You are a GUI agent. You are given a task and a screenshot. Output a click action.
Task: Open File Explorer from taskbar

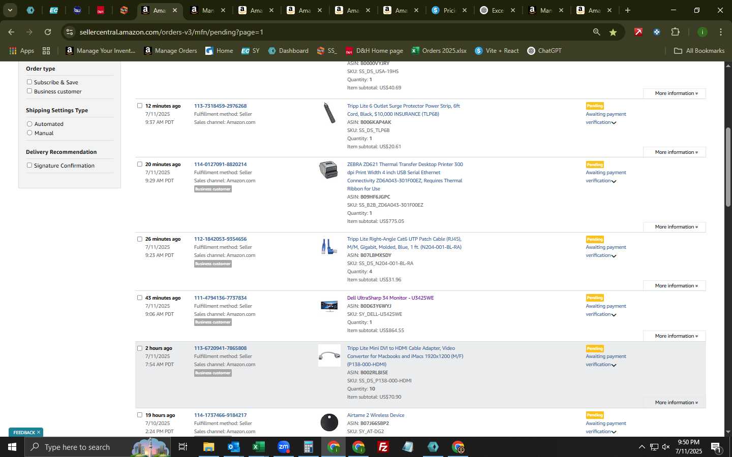tap(209, 447)
